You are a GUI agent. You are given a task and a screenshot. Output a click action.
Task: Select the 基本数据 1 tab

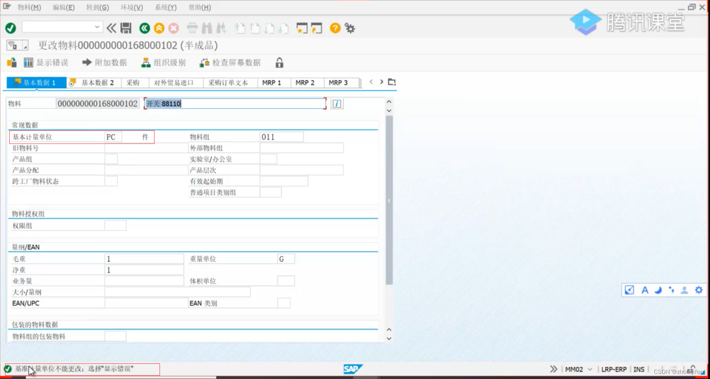(x=37, y=83)
